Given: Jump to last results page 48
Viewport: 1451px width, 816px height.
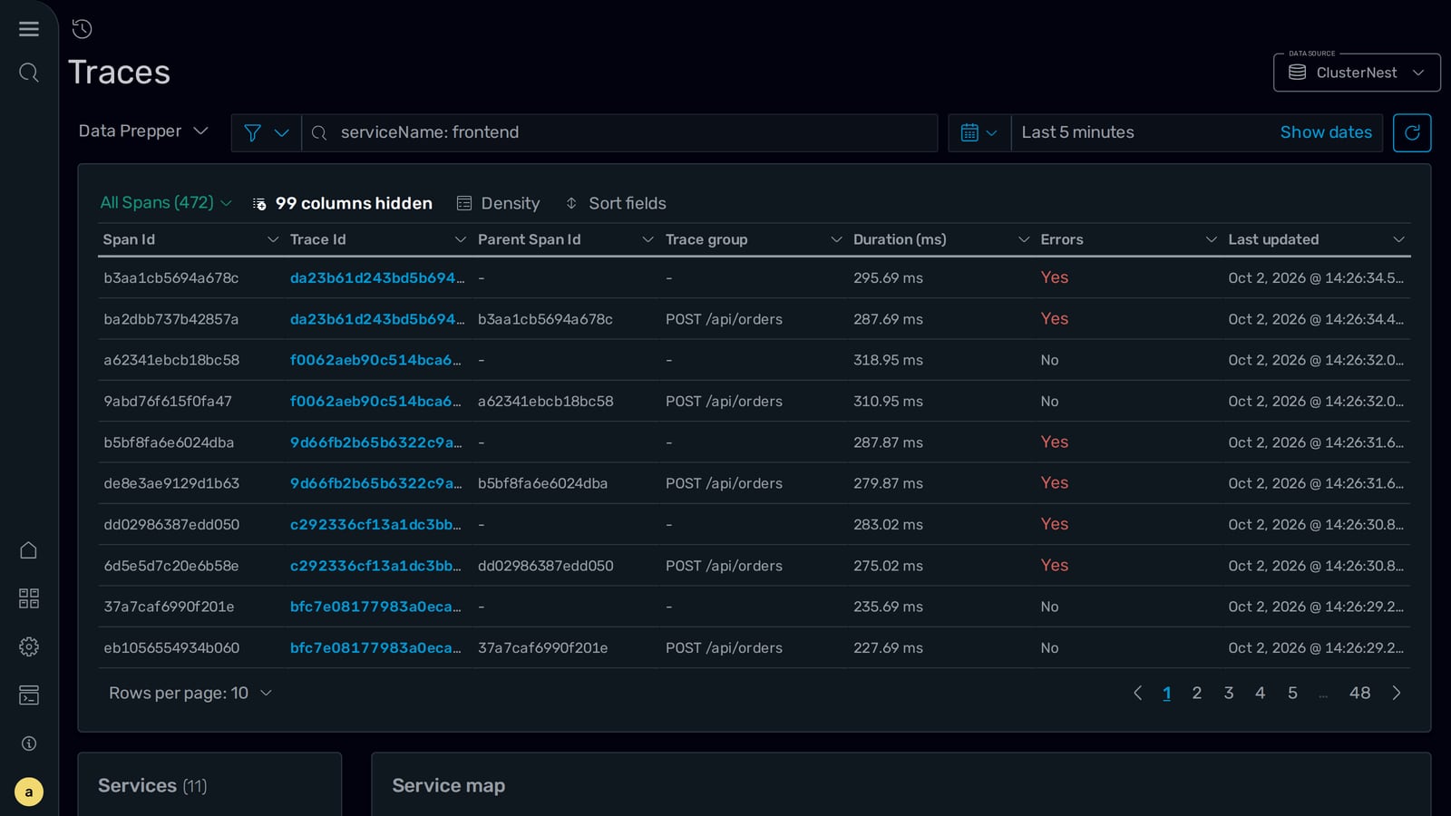Looking at the screenshot, I should (x=1359, y=693).
